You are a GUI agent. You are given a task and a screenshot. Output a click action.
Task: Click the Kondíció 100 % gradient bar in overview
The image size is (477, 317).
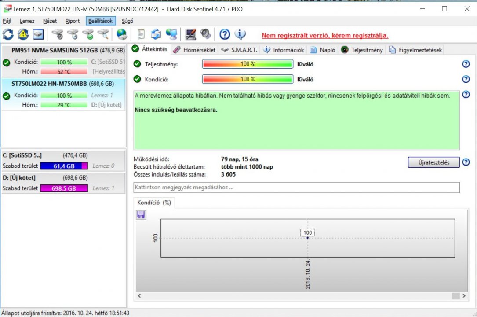point(248,79)
